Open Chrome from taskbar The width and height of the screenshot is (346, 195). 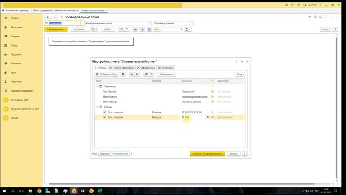(x=39, y=191)
